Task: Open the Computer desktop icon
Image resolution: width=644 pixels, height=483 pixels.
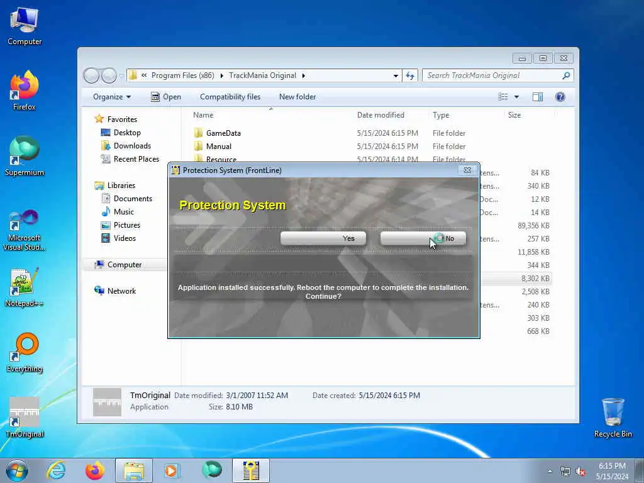Action: pos(25,25)
